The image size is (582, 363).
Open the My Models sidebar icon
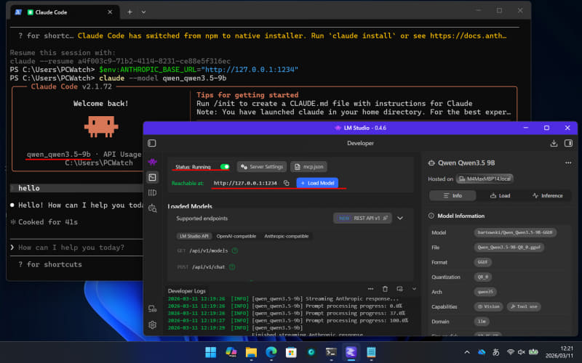152,192
